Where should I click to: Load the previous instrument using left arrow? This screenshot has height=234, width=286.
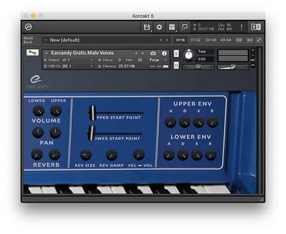[136, 54]
